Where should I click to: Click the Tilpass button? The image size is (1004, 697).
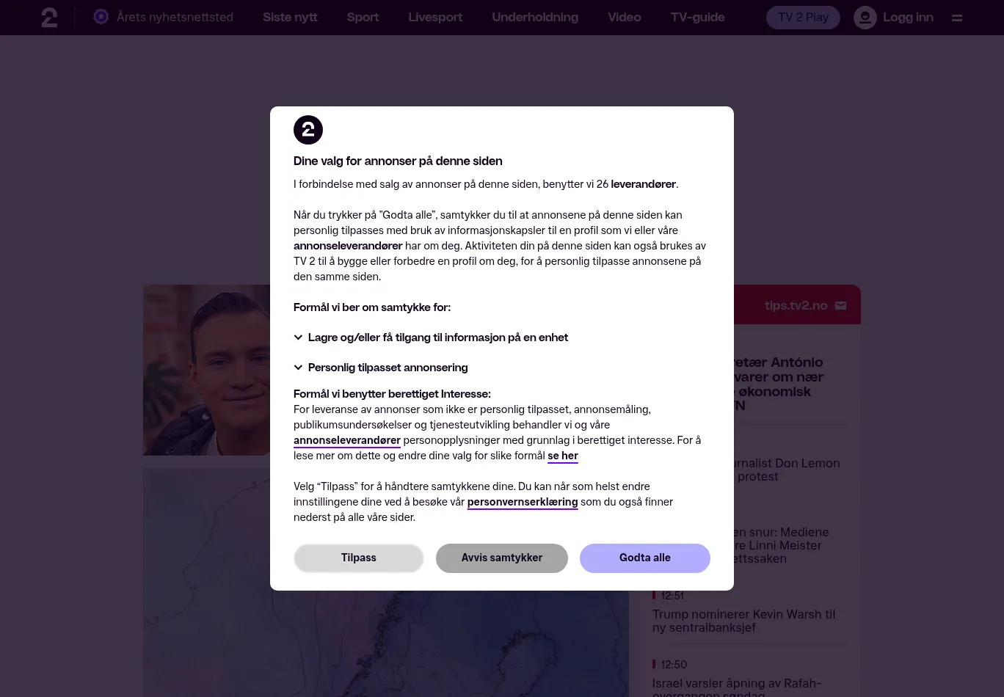pyautogui.click(x=359, y=558)
